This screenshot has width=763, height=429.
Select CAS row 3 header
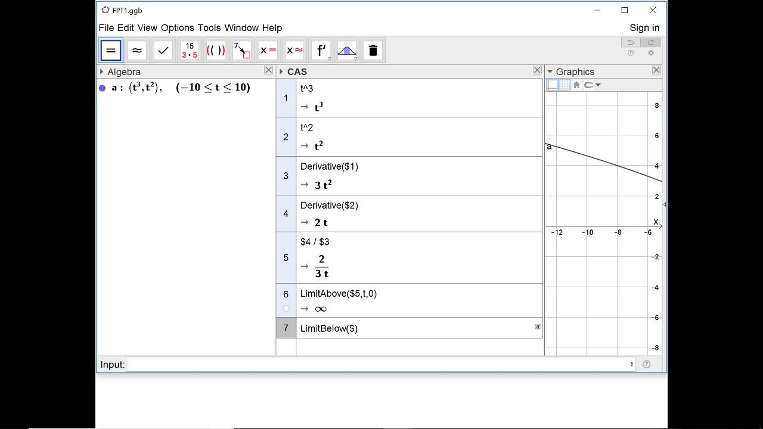(286, 176)
